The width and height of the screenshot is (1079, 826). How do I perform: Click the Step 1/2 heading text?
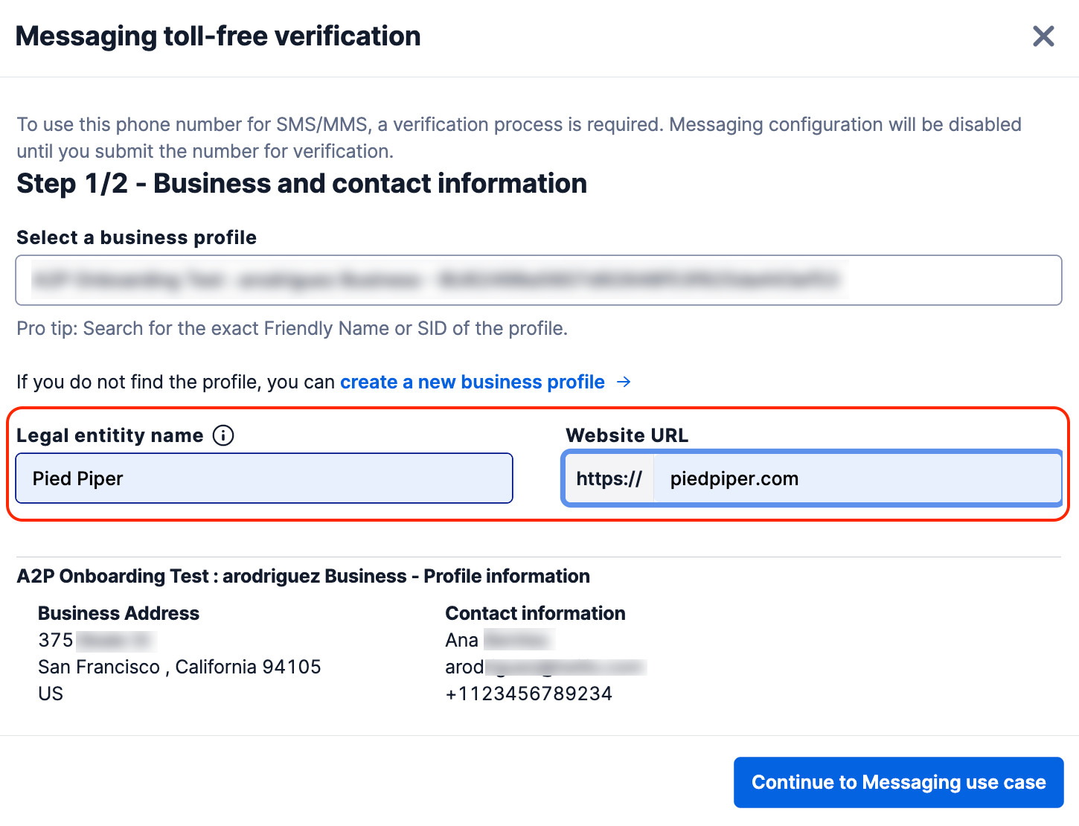301,183
